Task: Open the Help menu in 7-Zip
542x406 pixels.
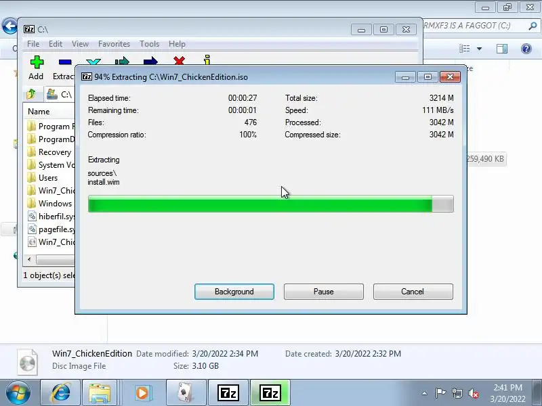Action: click(x=177, y=44)
